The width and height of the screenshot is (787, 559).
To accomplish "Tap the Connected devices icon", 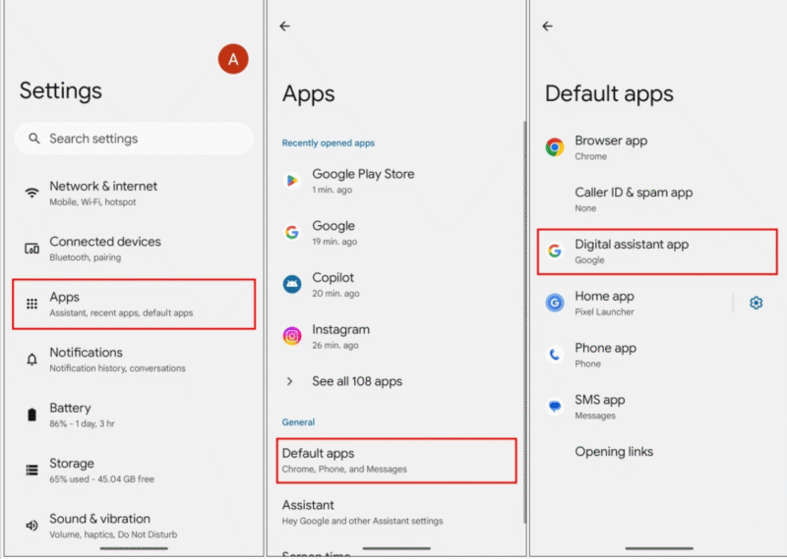I will click(32, 249).
